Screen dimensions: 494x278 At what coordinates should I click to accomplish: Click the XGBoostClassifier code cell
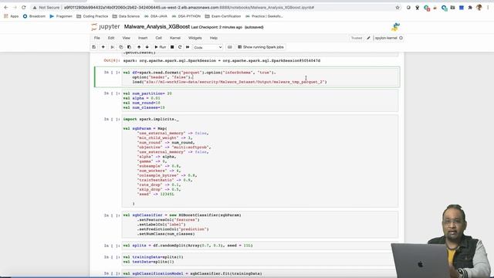click(260, 225)
